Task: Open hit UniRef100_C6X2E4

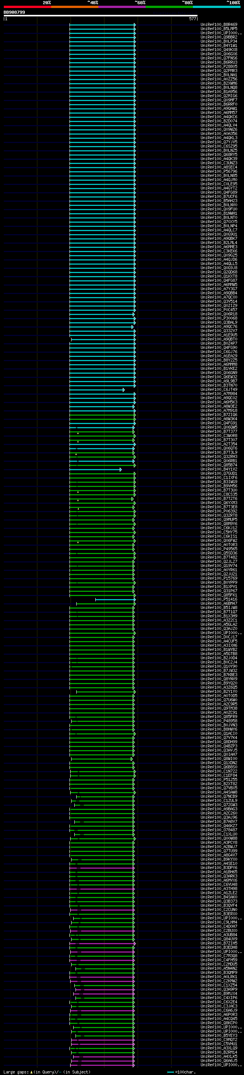Action: click(219, 1001)
